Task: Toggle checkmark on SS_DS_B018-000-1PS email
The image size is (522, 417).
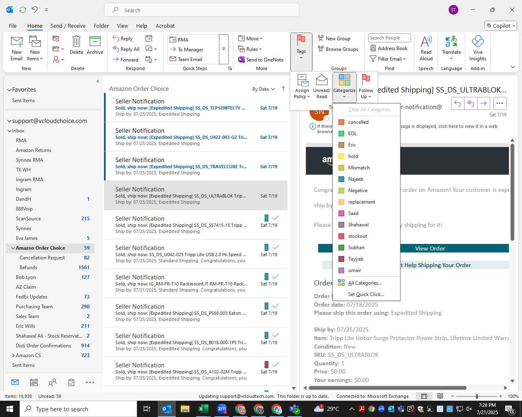Action: pyautogui.click(x=276, y=335)
